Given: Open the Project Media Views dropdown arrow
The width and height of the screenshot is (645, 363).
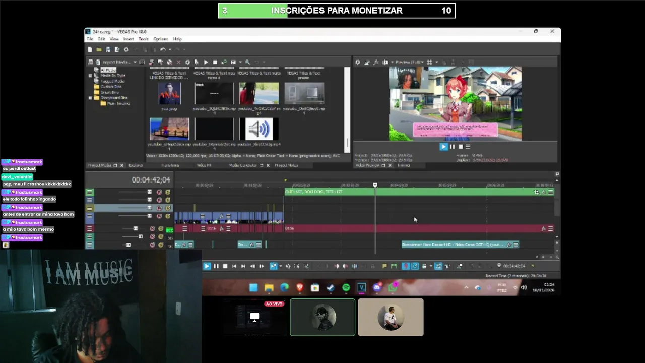Looking at the screenshot, I should click(x=240, y=62).
